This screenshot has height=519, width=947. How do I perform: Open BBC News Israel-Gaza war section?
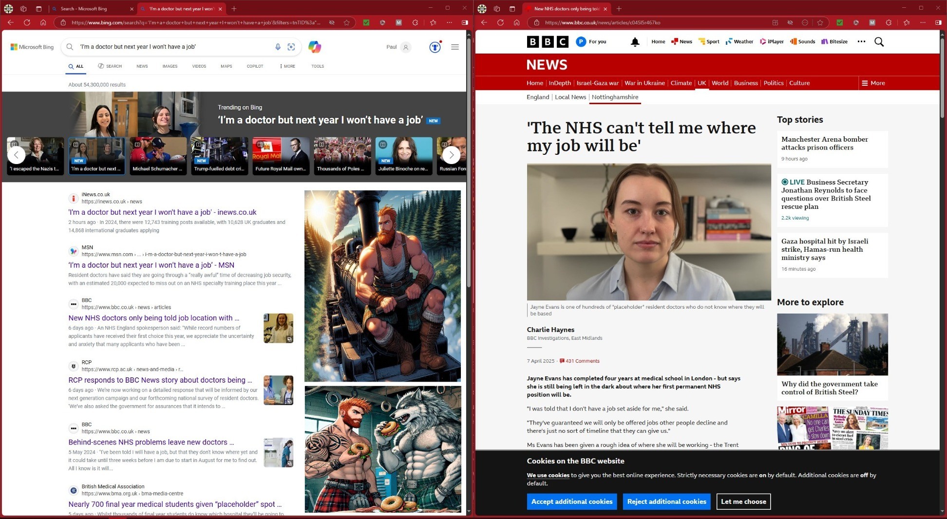(597, 83)
